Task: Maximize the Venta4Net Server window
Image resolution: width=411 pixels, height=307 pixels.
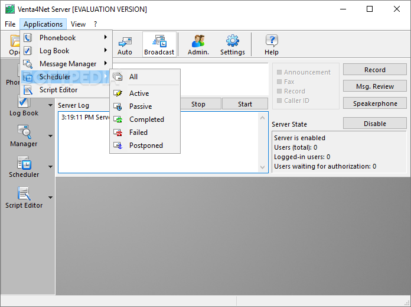Action: (370, 9)
